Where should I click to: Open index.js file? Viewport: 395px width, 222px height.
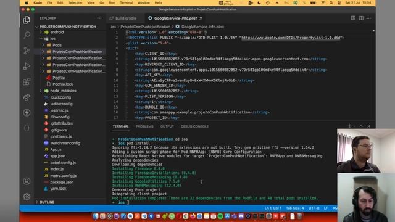point(57,169)
